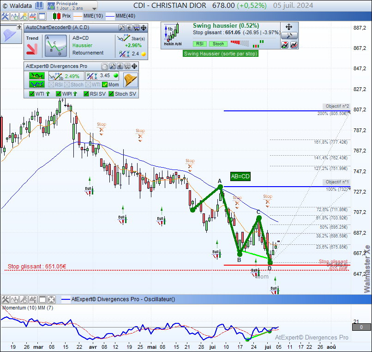Click Divergences Pro refresh circle icon
Screen dimensions: 372x352
click(x=105, y=66)
